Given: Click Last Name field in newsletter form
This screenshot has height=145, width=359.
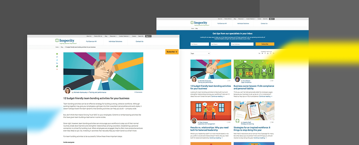Looking at the screenshot, I should click(x=220, y=44).
